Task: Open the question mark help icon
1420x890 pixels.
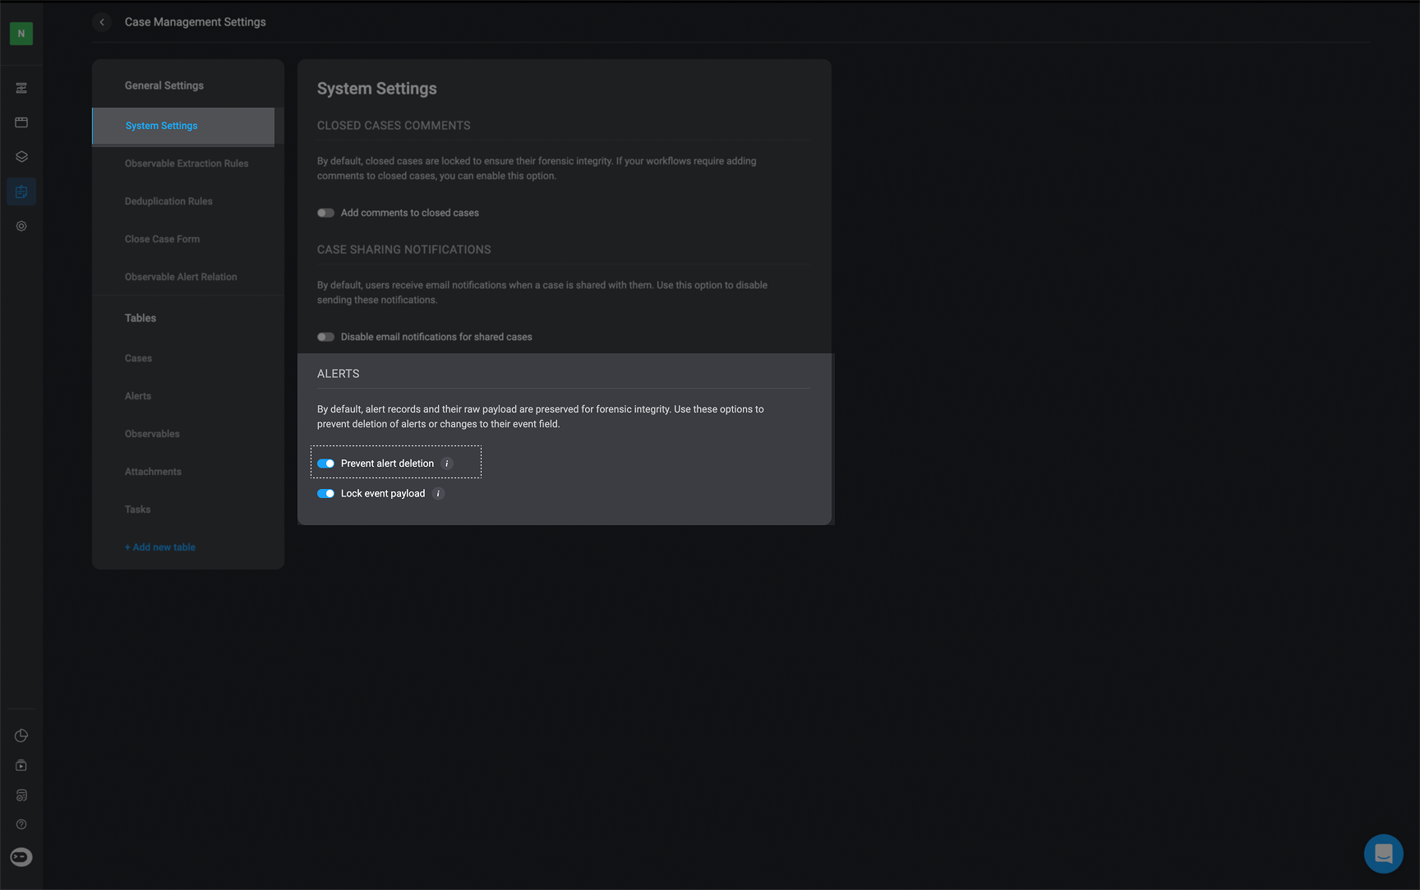Action: click(21, 824)
